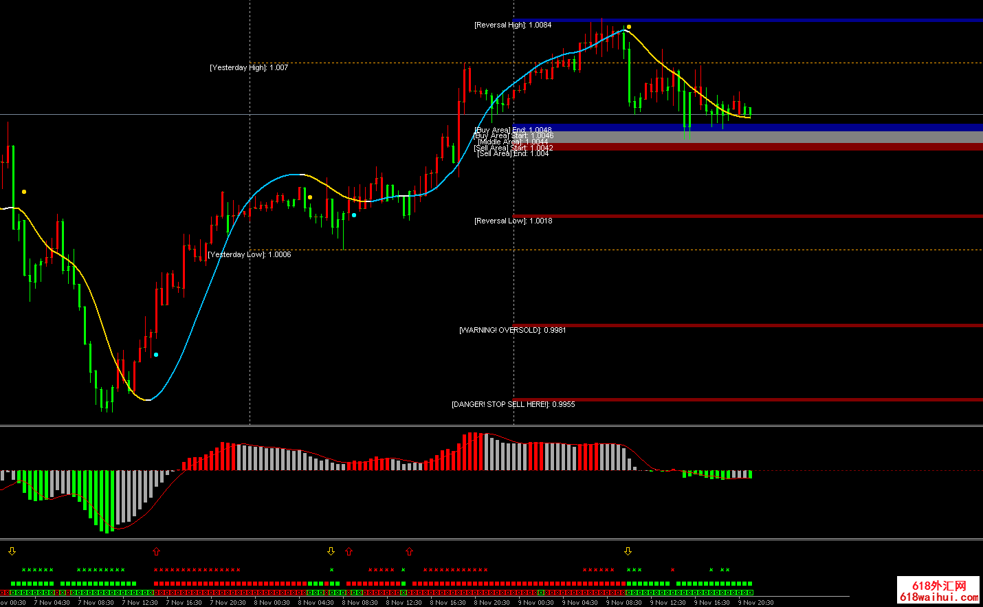The width and height of the screenshot is (983, 607).
Task: Click the blue Buy Area band
Action: 756,127
